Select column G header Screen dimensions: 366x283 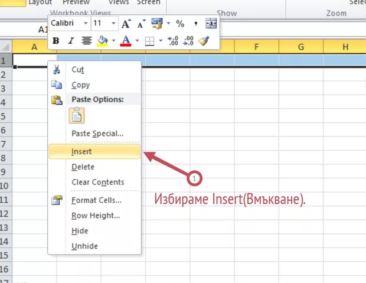tap(301, 47)
